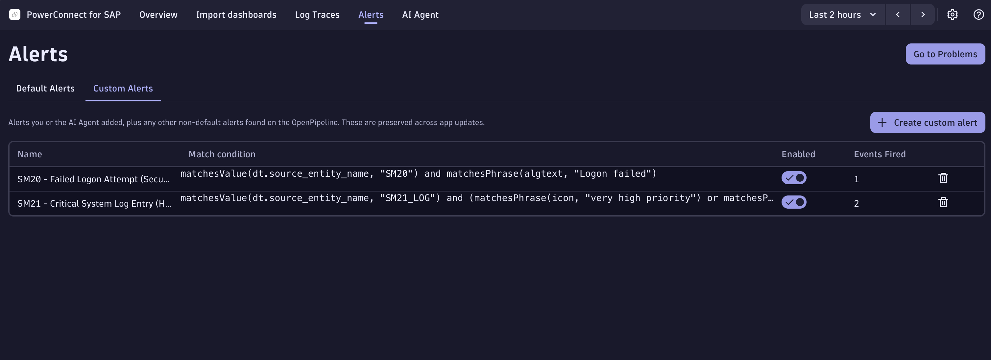
Task: Click the Match condition column header
Action: click(222, 154)
